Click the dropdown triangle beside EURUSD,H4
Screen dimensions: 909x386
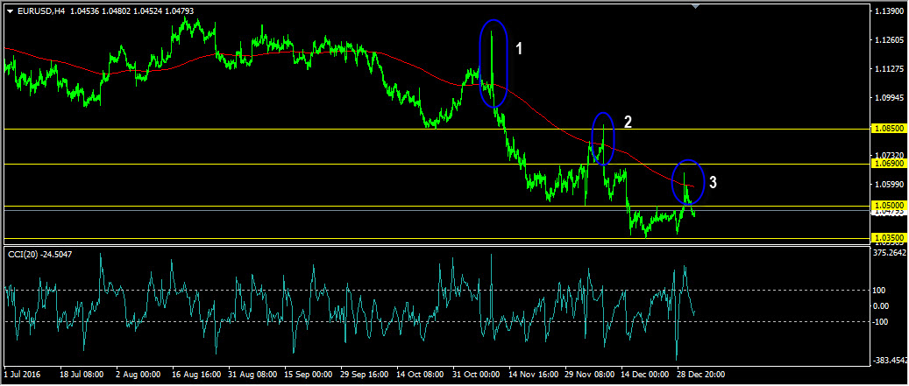(x=10, y=11)
